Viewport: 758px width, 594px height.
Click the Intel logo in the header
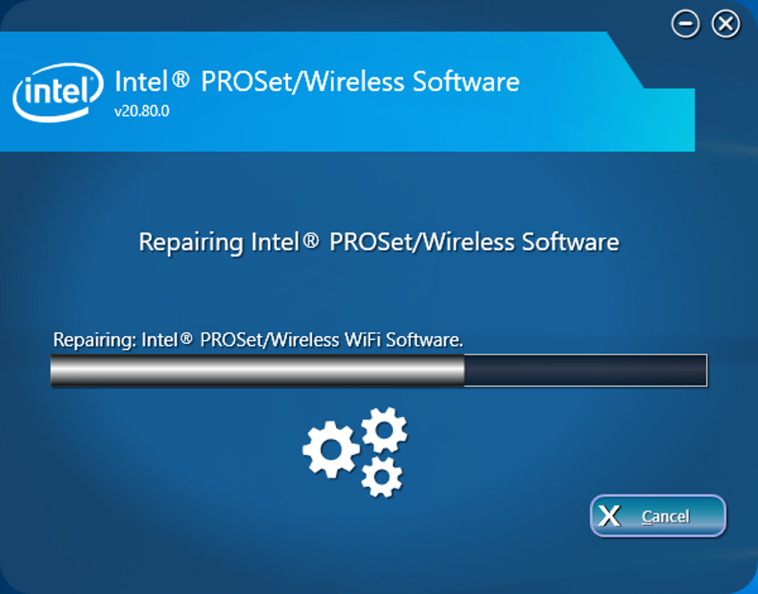tap(58, 92)
